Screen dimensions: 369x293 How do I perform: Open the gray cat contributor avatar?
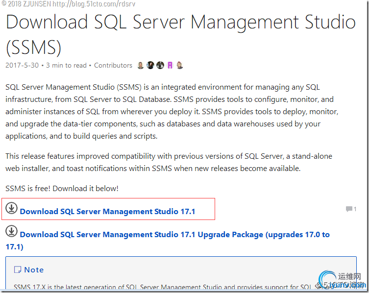pos(160,65)
